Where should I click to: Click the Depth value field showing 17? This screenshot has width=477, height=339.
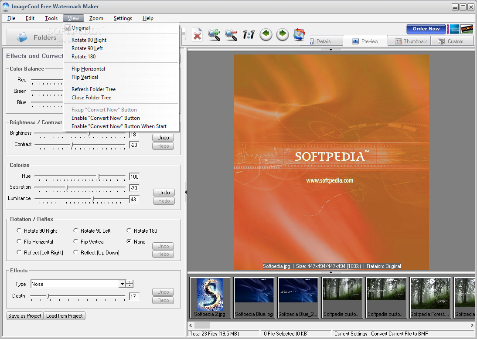tap(134, 296)
